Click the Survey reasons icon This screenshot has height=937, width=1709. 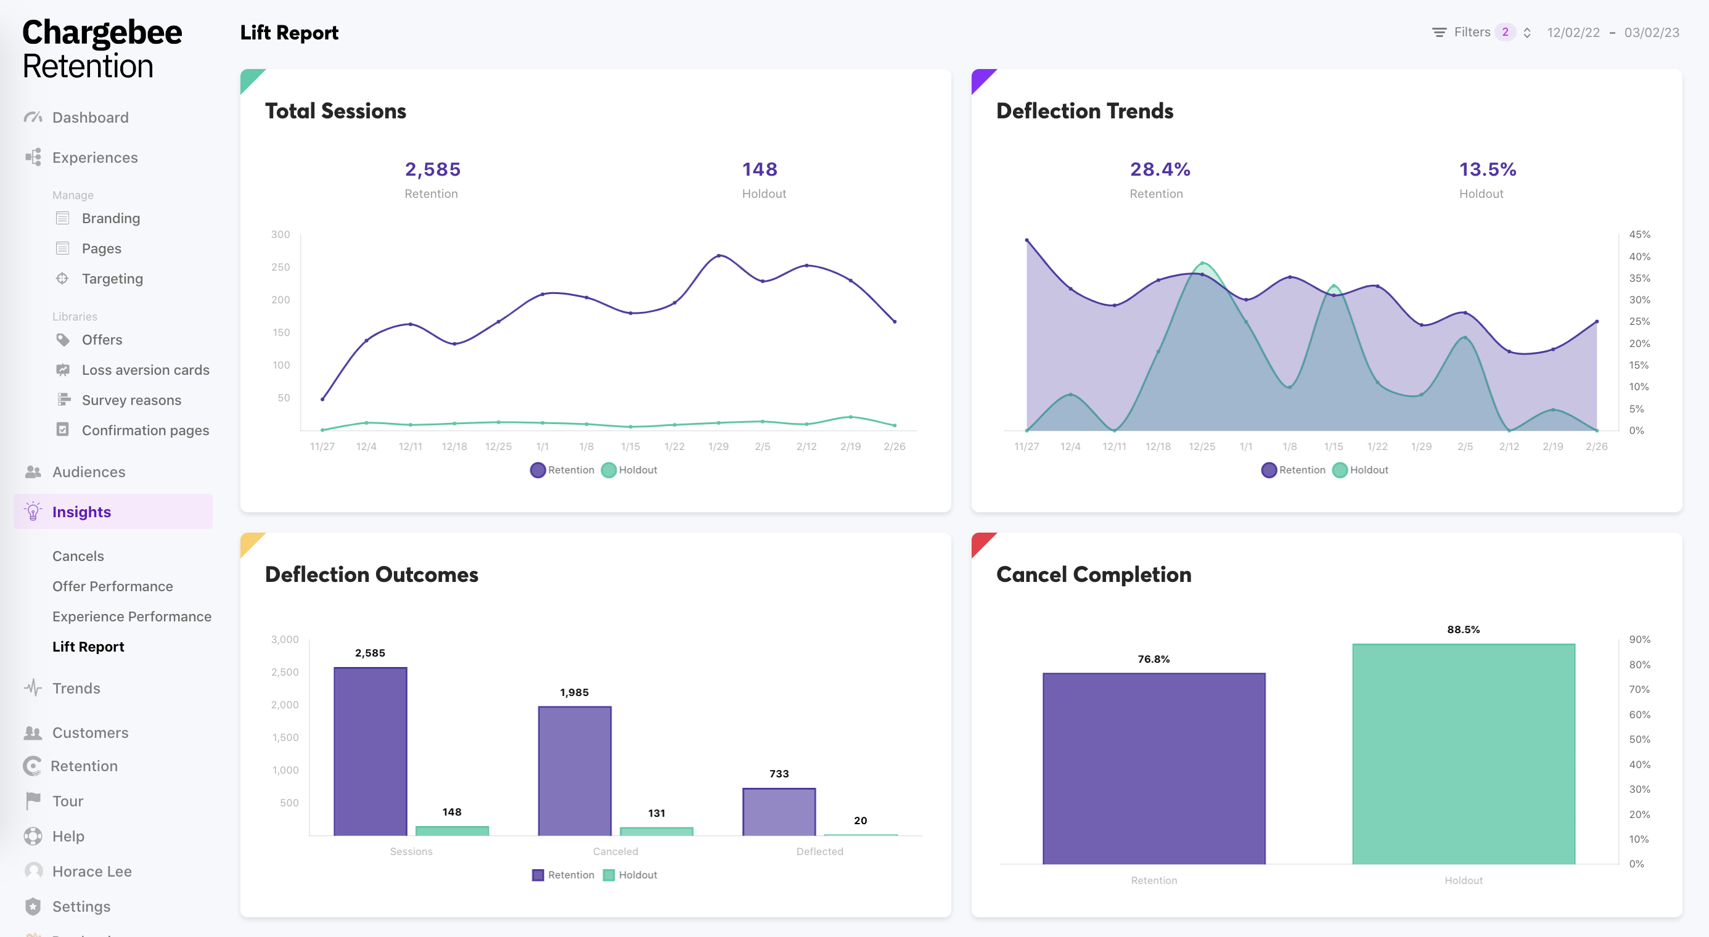click(x=62, y=400)
